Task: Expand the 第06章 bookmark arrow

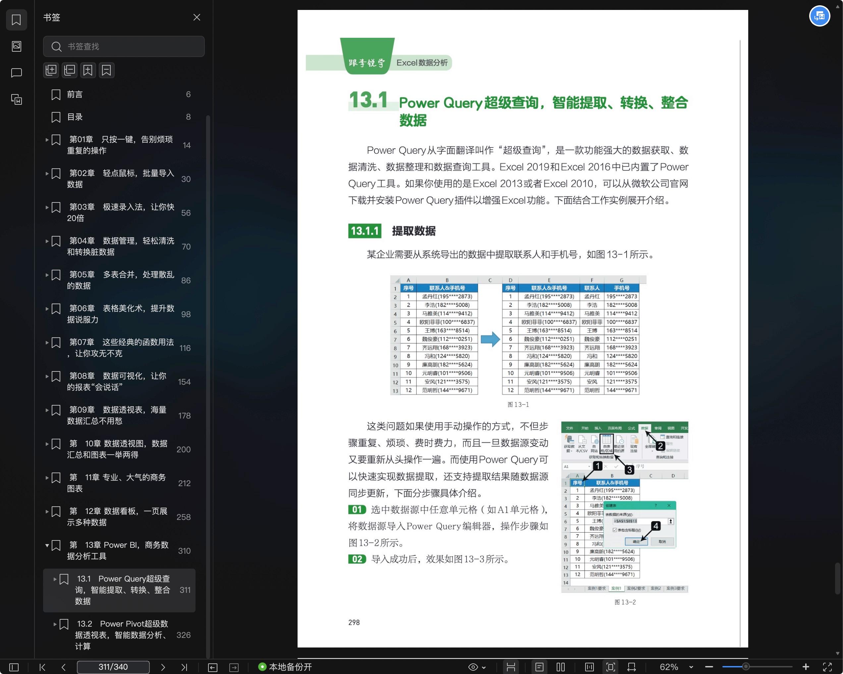Action: [x=47, y=309]
